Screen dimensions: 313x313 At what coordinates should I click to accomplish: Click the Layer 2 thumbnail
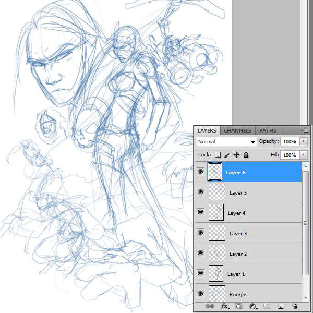[217, 253]
